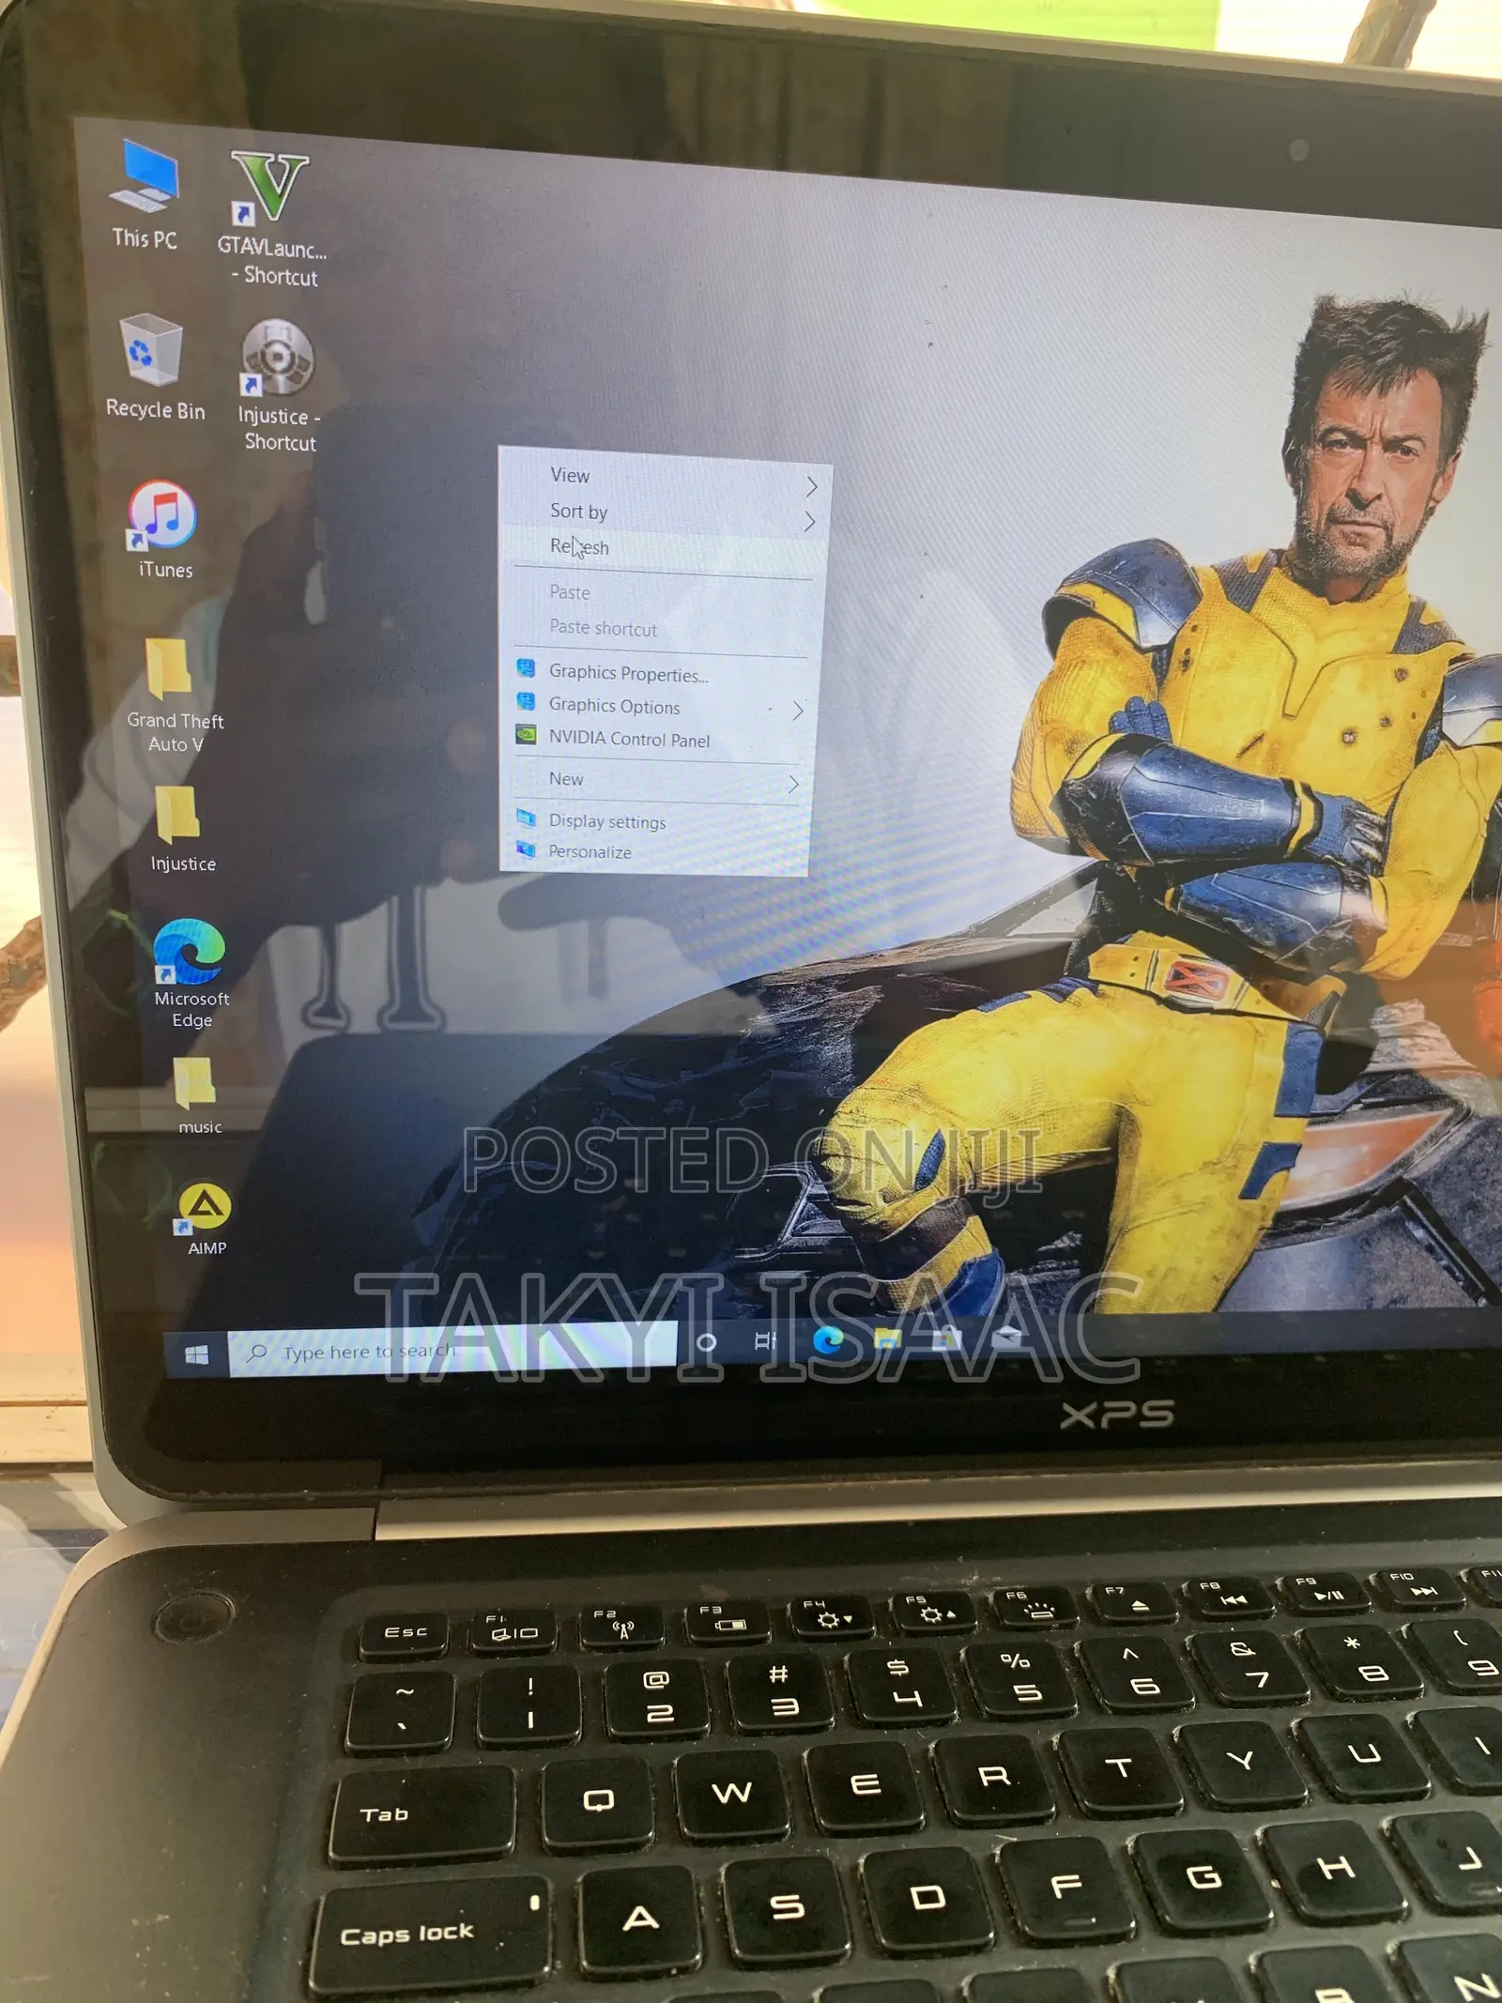Open File Explorer from the taskbar

point(887,1338)
